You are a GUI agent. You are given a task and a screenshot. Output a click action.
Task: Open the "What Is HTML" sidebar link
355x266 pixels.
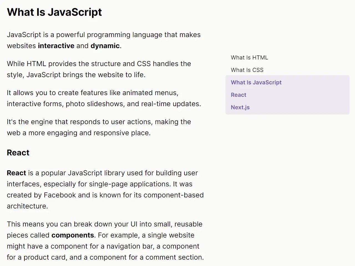[x=249, y=58]
